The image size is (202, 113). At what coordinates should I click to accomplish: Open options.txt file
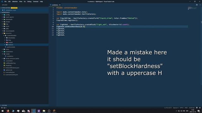pyautogui.click(x=9, y=70)
